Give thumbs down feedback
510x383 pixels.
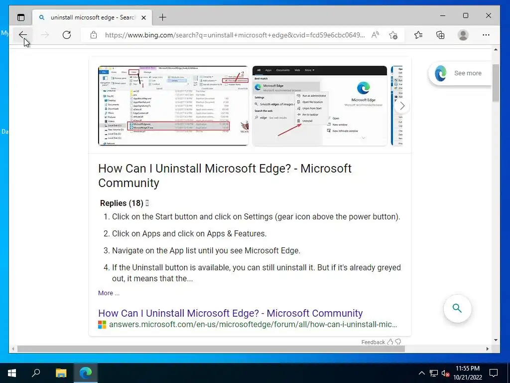point(398,342)
